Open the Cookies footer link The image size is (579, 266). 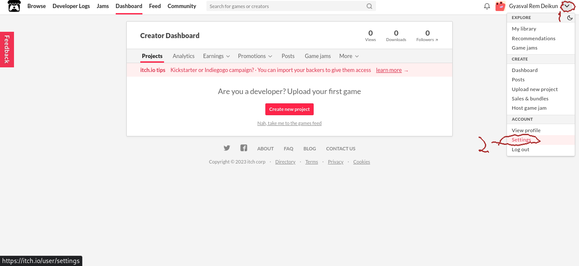[x=362, y=162]
